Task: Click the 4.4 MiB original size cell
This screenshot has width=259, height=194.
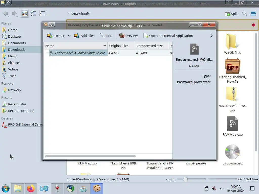Action: 114,53
